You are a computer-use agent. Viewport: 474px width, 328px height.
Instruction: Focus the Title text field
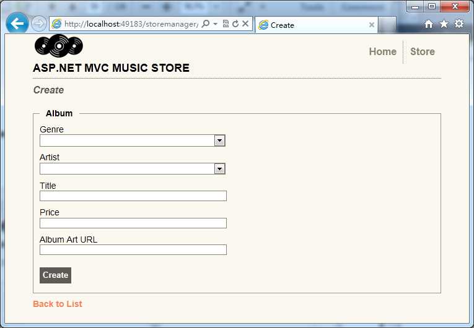tap(133, 196)
